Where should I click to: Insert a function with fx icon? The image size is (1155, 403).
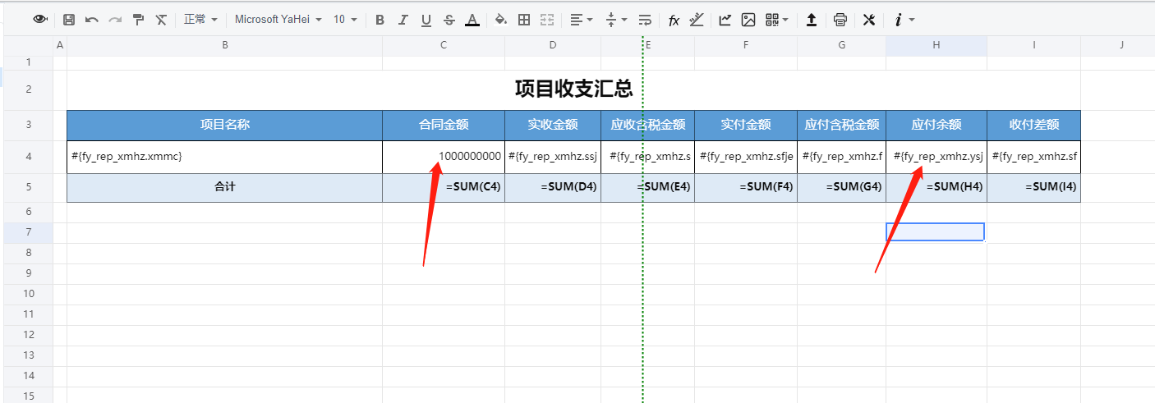click(x=674, y=20)
